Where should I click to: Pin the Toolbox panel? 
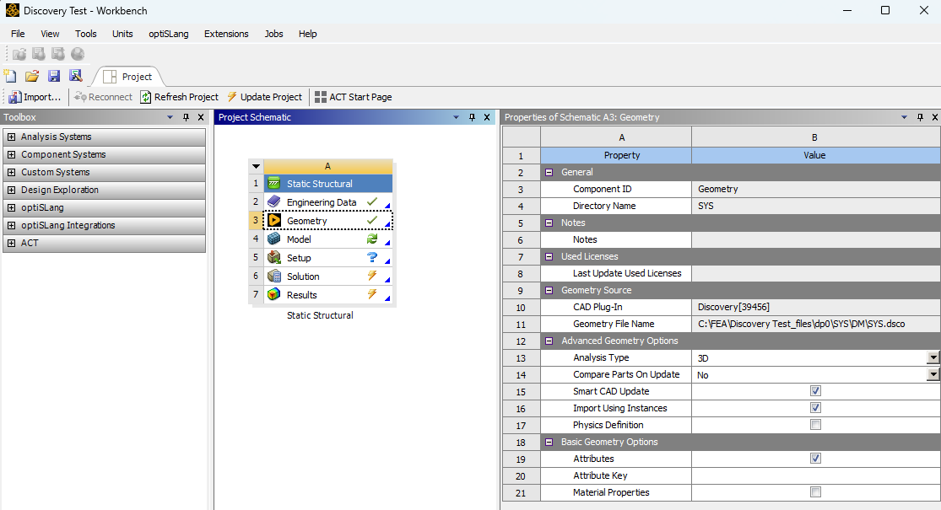[x=186, y=117]
